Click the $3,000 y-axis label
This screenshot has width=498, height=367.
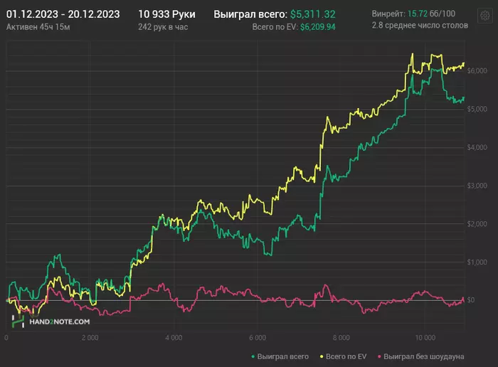tap(477, 186)
